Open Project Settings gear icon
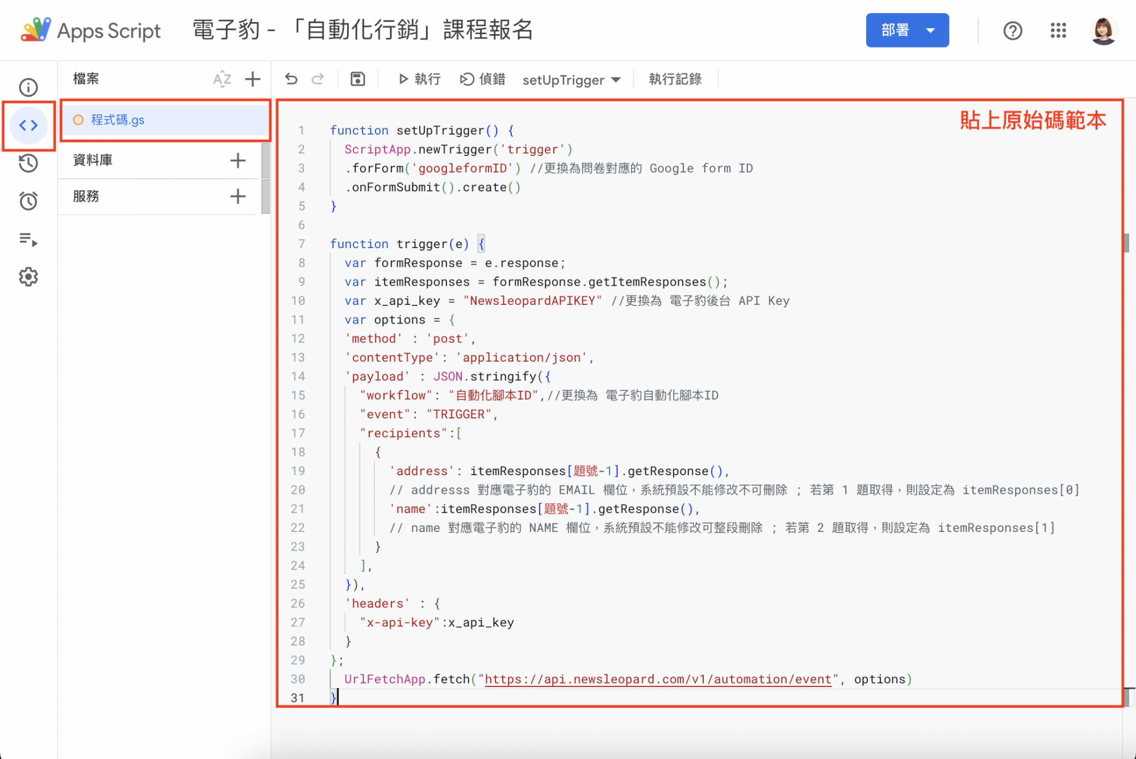The image size is (1136, 759). point(28,277)
